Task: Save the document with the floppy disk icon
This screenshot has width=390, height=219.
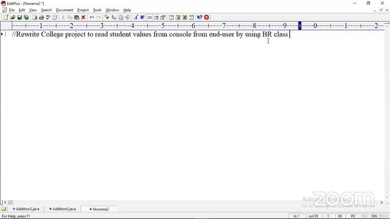Action: 19,18
